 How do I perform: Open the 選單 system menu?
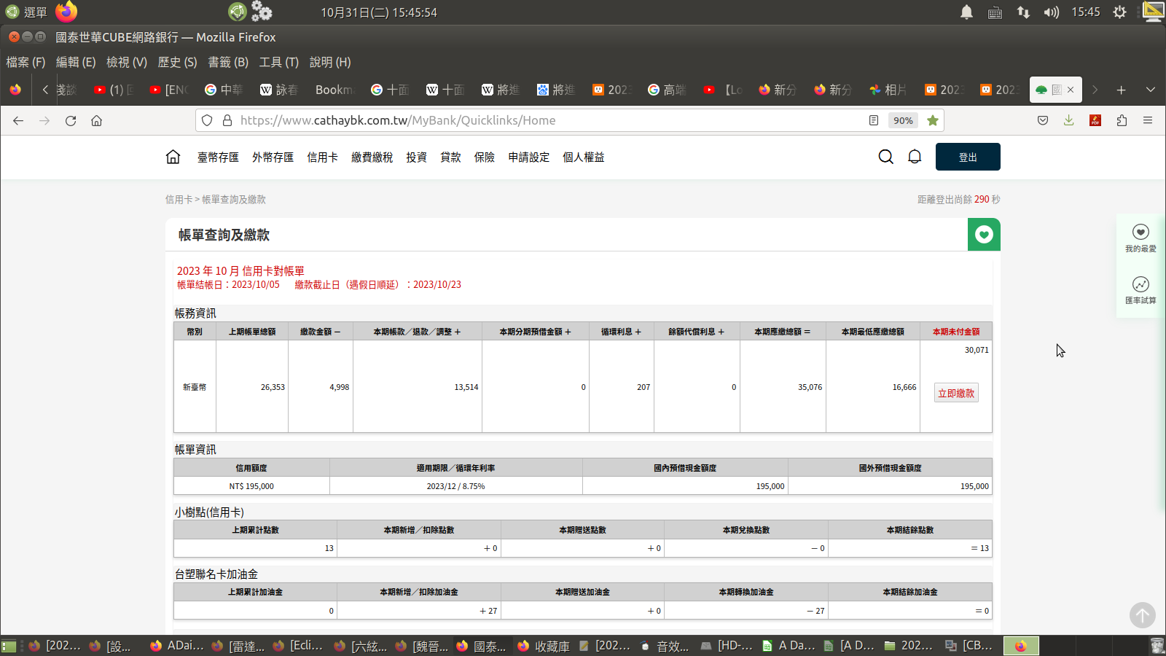coord(26,12)
